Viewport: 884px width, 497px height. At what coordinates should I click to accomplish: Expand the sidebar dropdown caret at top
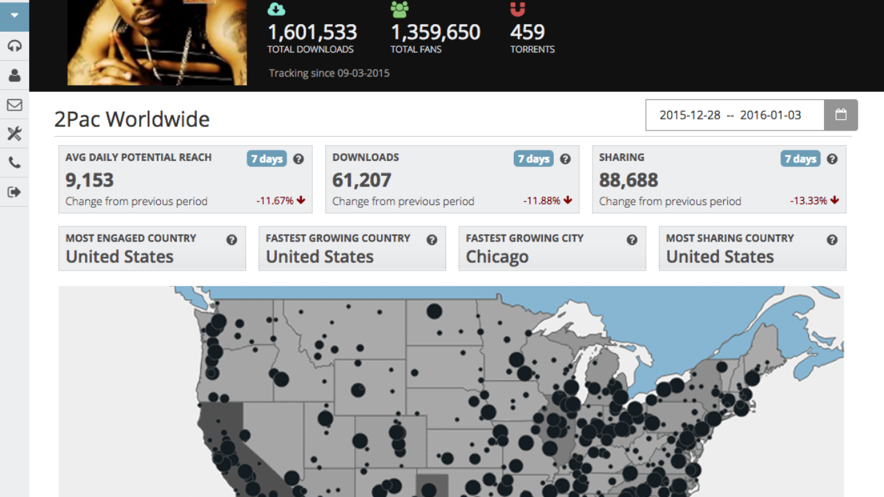[x=15, y=15]
